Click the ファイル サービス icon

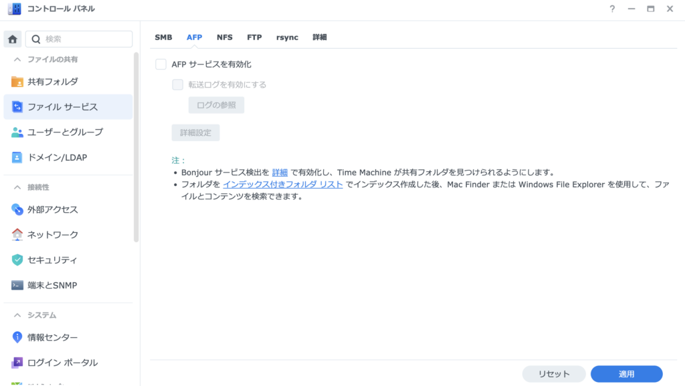coord(17,107)
